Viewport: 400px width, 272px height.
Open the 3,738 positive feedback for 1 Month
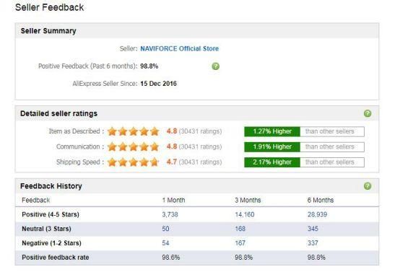click(170, 214)
